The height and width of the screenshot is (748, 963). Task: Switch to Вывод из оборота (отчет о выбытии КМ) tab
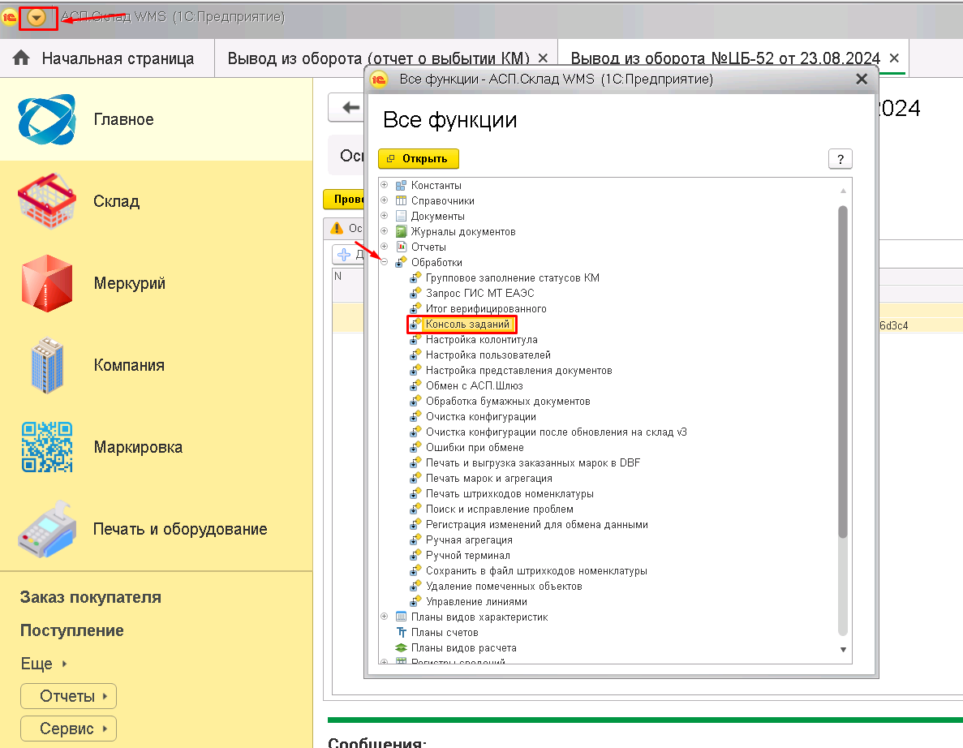(378, 58)
